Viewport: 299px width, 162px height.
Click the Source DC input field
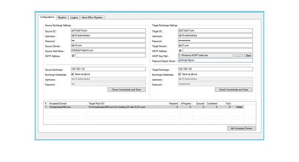pos(108,31)
